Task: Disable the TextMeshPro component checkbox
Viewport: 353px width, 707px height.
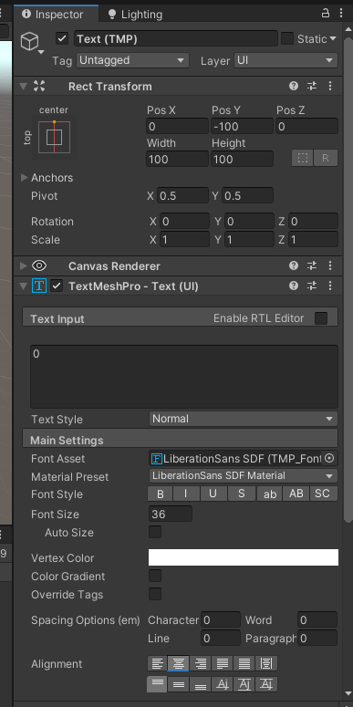Action: click(x=57, y=286)
